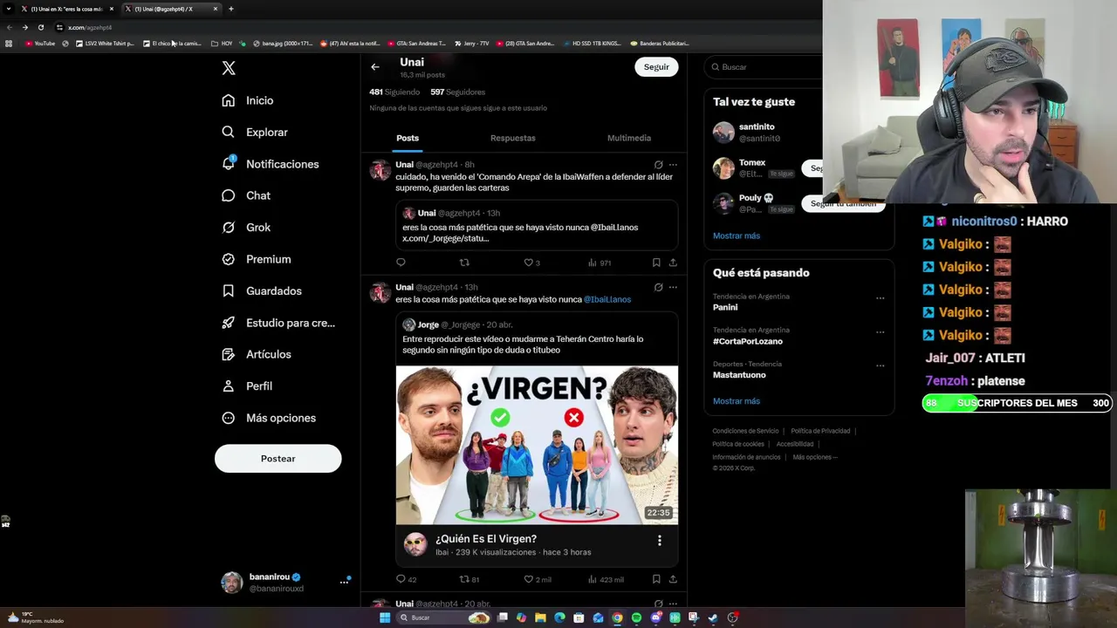Image resolution: width=1117 pixels, height=628 pixels.
Task: Expand 'Mostrar más' under Qué está pasando
Action: pos(737,401)
